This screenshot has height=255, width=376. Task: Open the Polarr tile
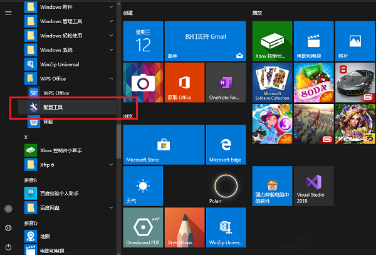226,186
